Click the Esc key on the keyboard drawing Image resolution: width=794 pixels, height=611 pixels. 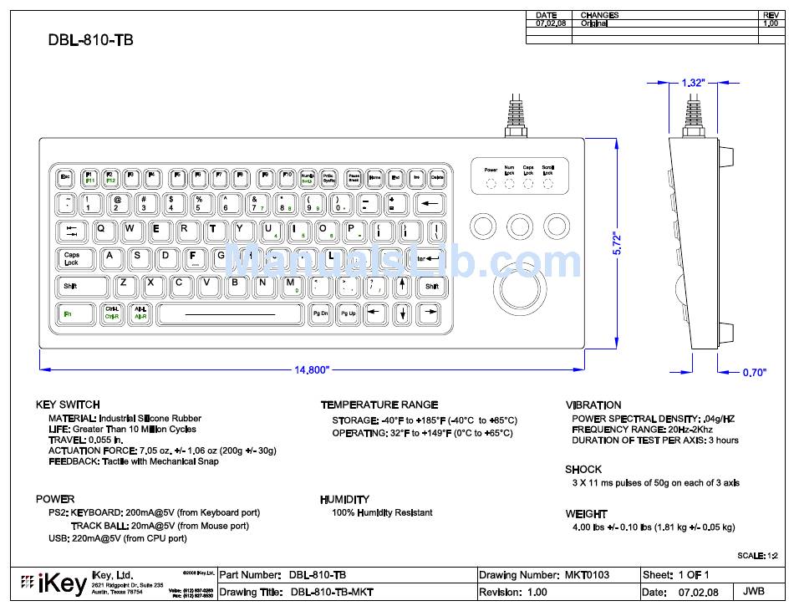[65, 178]
